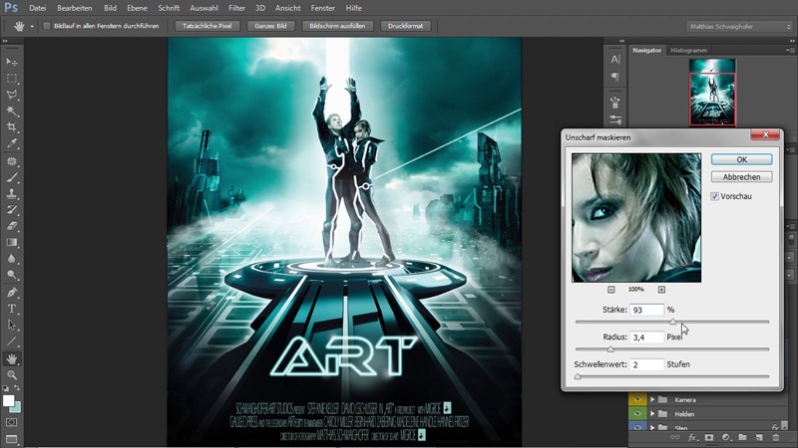The width and height of the screenshot is (798, 448).
Task: Select the Move tool
Action: [x=11, y=62]
